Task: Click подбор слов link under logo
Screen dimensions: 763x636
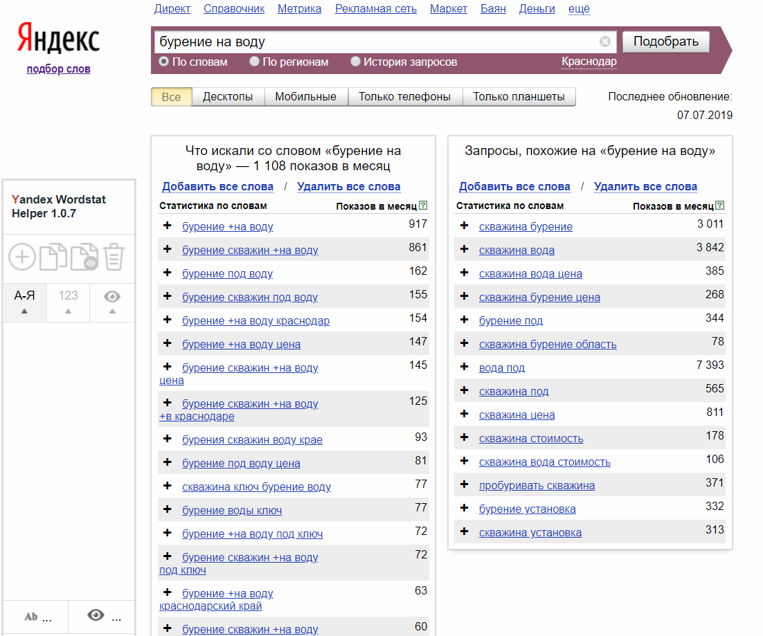Action: pos(58,69)
